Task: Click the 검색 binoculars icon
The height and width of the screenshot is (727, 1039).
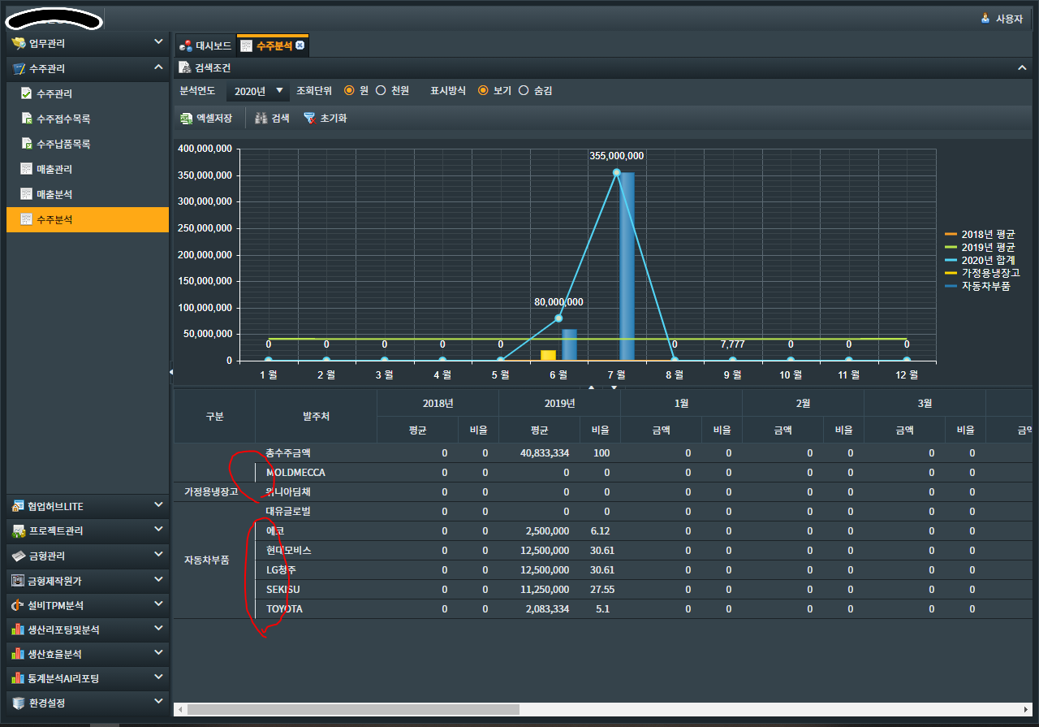Action: 261,119
